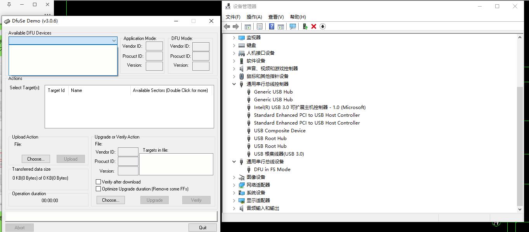This screenshot has height=232, width=529.
Task: Click the Name column header in targets list
Action: click(99, 90)
